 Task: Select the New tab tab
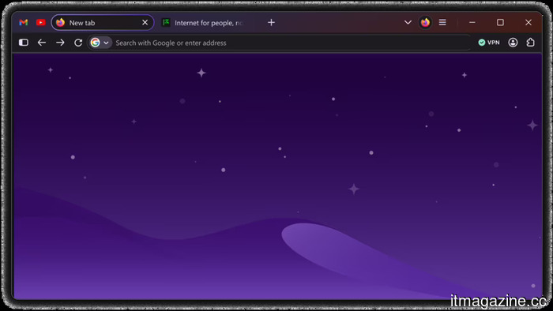pyautogui.click(x=103, y=23)
